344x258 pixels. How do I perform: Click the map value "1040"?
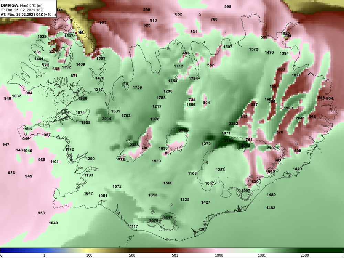click(53, 223)
